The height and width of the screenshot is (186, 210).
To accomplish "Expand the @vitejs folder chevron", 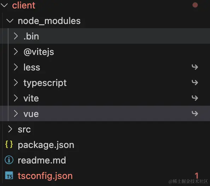I will [16, 51].
